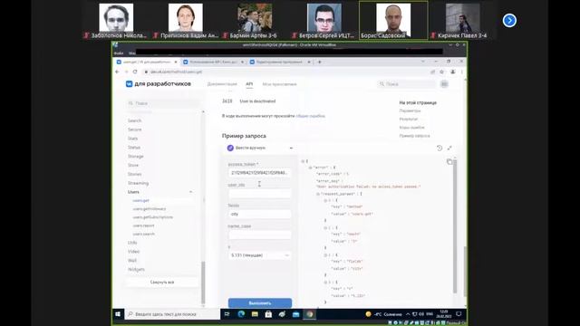580x326 pixels.
Task: Open the общие ошибки link
Action: pos(310,116)
